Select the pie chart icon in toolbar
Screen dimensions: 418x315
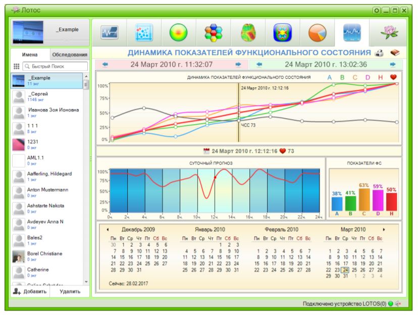317,33
